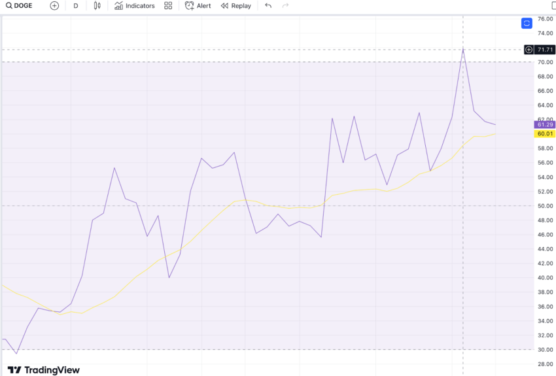The width and height of the screenshot is (556, 376).
Task: Select the purple 61.29 value label
Action: pos(545,124)
